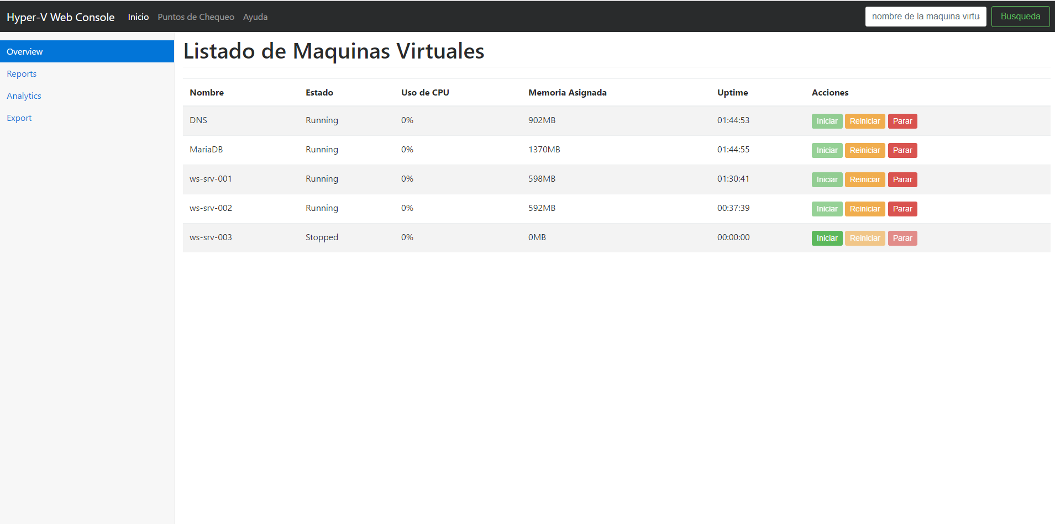Start the ws-srv-002 virtual machine
The image size is (1055, 524).
pyautogui.click(x=827, y=209)
